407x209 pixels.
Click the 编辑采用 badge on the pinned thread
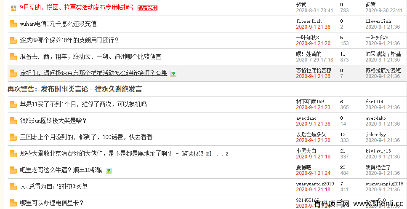[x=147, y=8]
